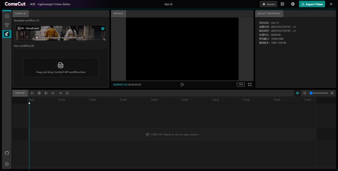Image resolution: width=338 pixels, height=171 pixels.
Task: Delete selected clip with trash icon
Action: point(39,93)
